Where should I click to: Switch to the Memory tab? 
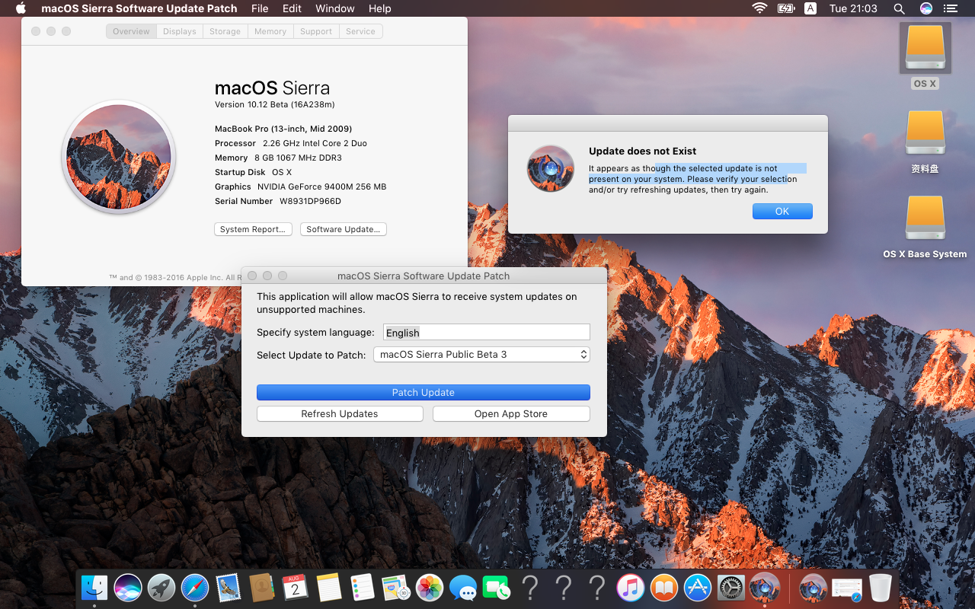coord(270,31)
